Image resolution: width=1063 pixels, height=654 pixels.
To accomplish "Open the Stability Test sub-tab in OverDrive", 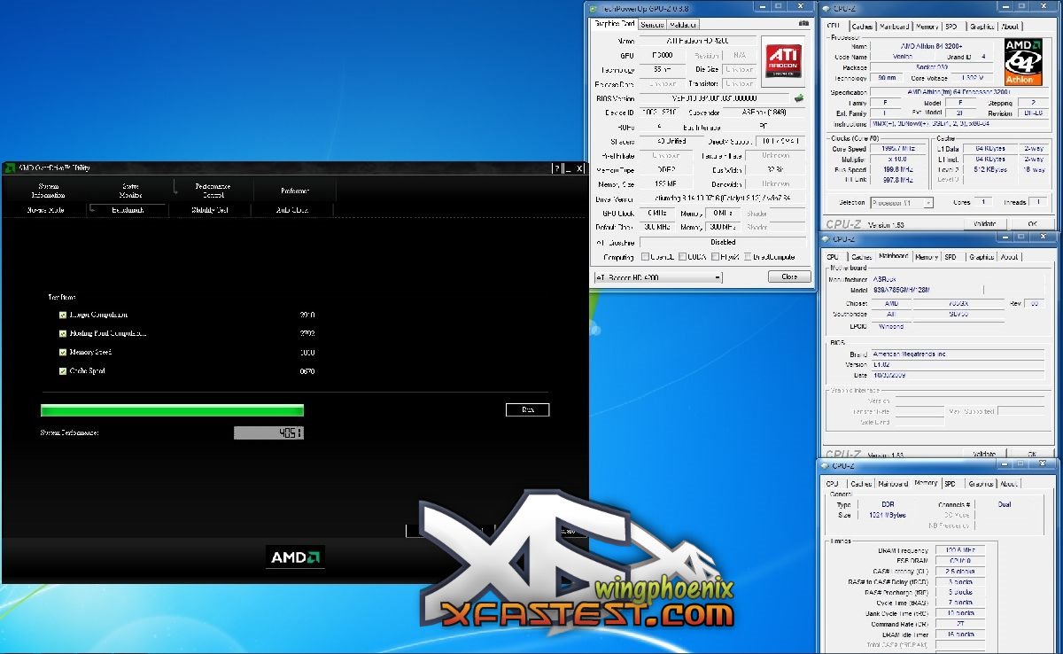I will pyautogui.click(x=210, y=210).
